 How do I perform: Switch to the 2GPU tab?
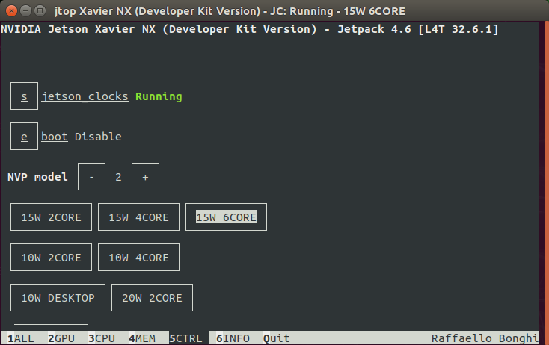coord(61,338)
